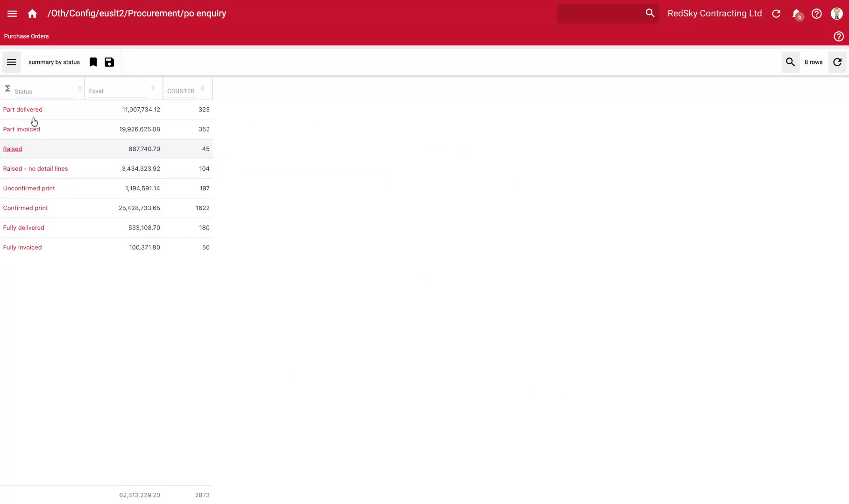Viewport: 849px width, 504px height.
Task: Click the Purchase Orders label
Action: tap(26, 36)
